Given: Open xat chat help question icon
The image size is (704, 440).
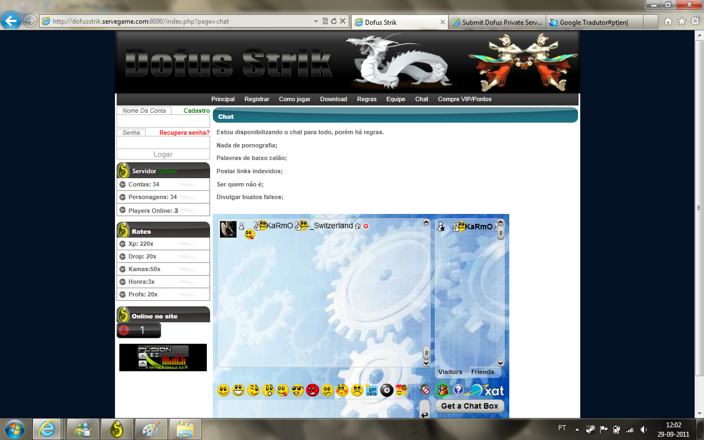Looking at the screenshot, I should pos(458,389).
